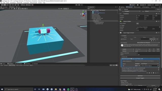The image size is (162, 91).
Task: Open the Component menu
Action: [26, 3]
